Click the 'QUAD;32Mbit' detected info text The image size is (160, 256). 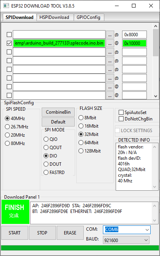click(131, 170)
